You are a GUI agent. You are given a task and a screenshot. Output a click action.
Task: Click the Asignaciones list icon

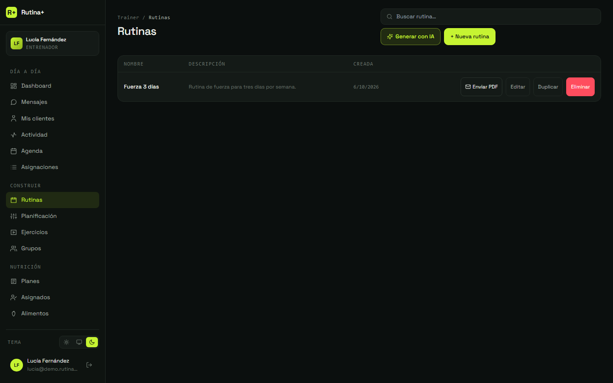(x=14, y=167)
